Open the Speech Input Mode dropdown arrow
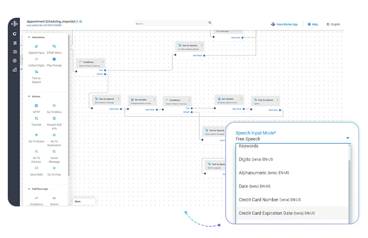The width and height of the screenshot is (368, 238). pos(348,138)
